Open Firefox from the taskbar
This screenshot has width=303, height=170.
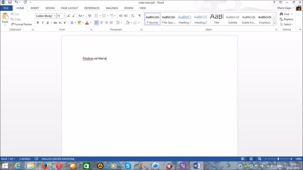[45, 166]
